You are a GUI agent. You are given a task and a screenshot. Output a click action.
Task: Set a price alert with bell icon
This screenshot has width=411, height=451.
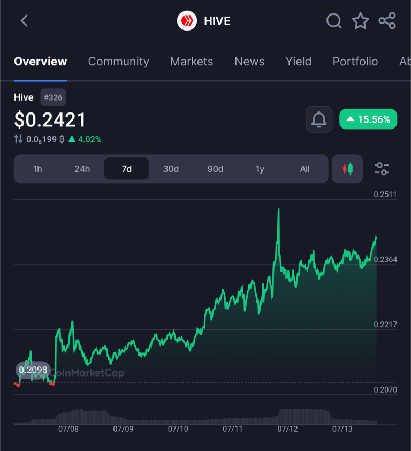(319, 119)
